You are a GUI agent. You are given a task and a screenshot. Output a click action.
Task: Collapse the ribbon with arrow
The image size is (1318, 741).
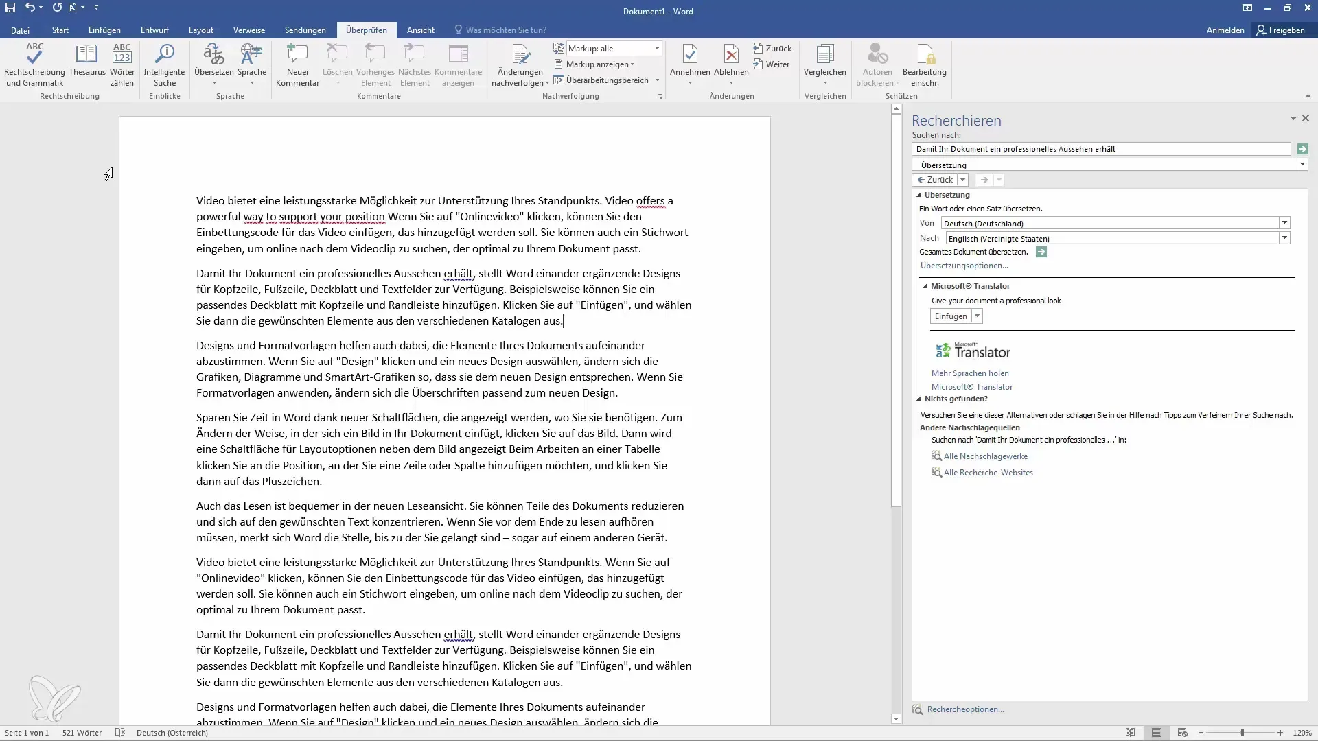pos(1308,97)
